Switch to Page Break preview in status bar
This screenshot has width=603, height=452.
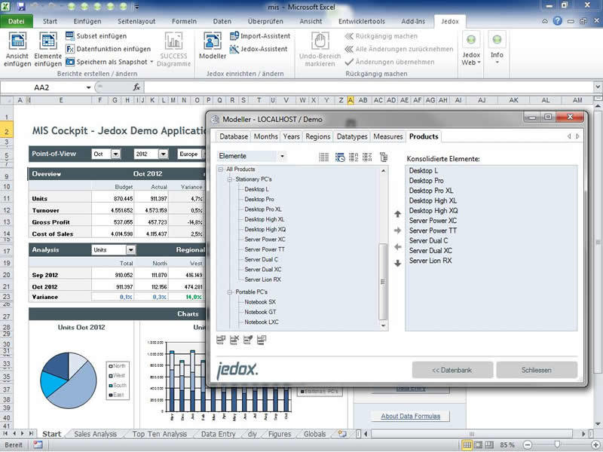(488, 444)
